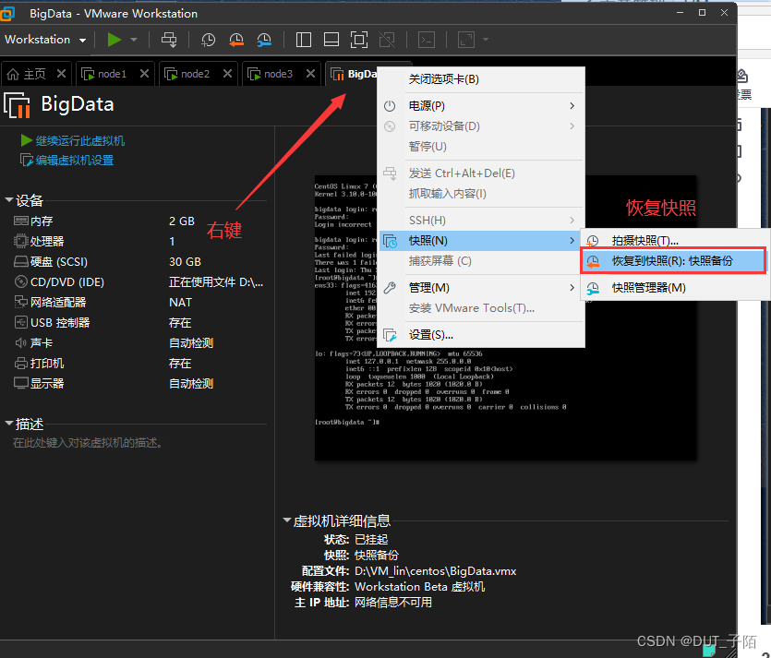The image size is (771, 658).
Task: Select the 网络适配器 device row
Action: click(x=139, y=302)
